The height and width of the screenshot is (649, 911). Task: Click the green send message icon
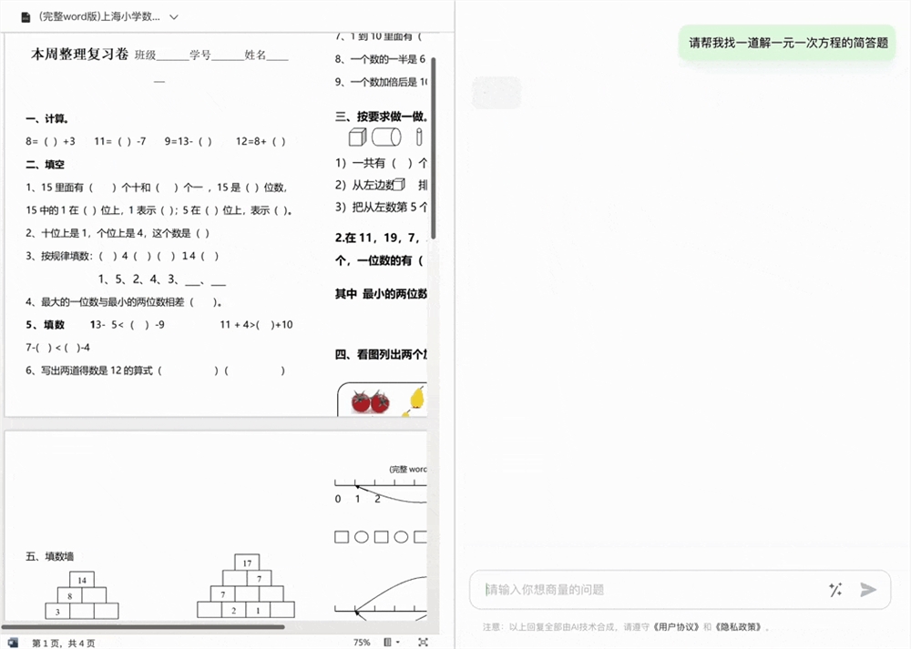[x=868, y=590]
